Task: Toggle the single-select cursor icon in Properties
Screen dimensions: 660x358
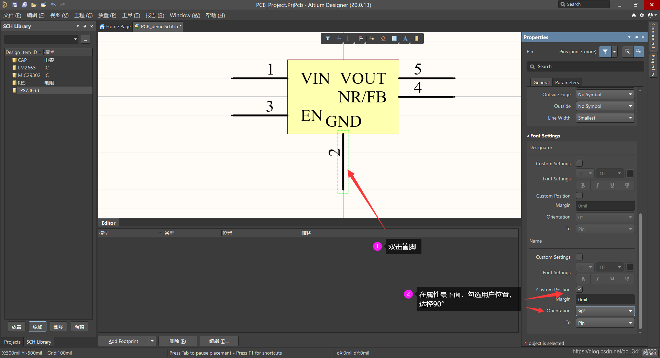Action: coord(638,52)
